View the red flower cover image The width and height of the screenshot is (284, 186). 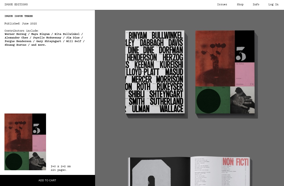click(x=225, y=72)
